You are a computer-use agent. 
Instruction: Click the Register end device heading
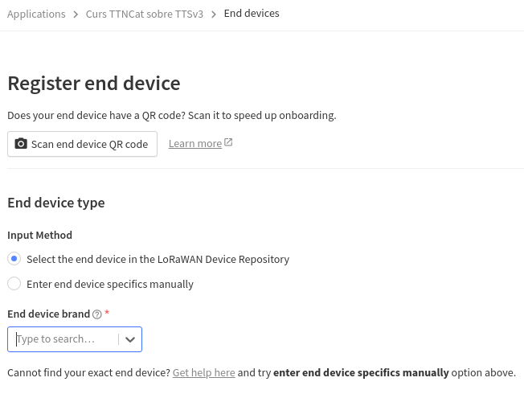[93, 83]
